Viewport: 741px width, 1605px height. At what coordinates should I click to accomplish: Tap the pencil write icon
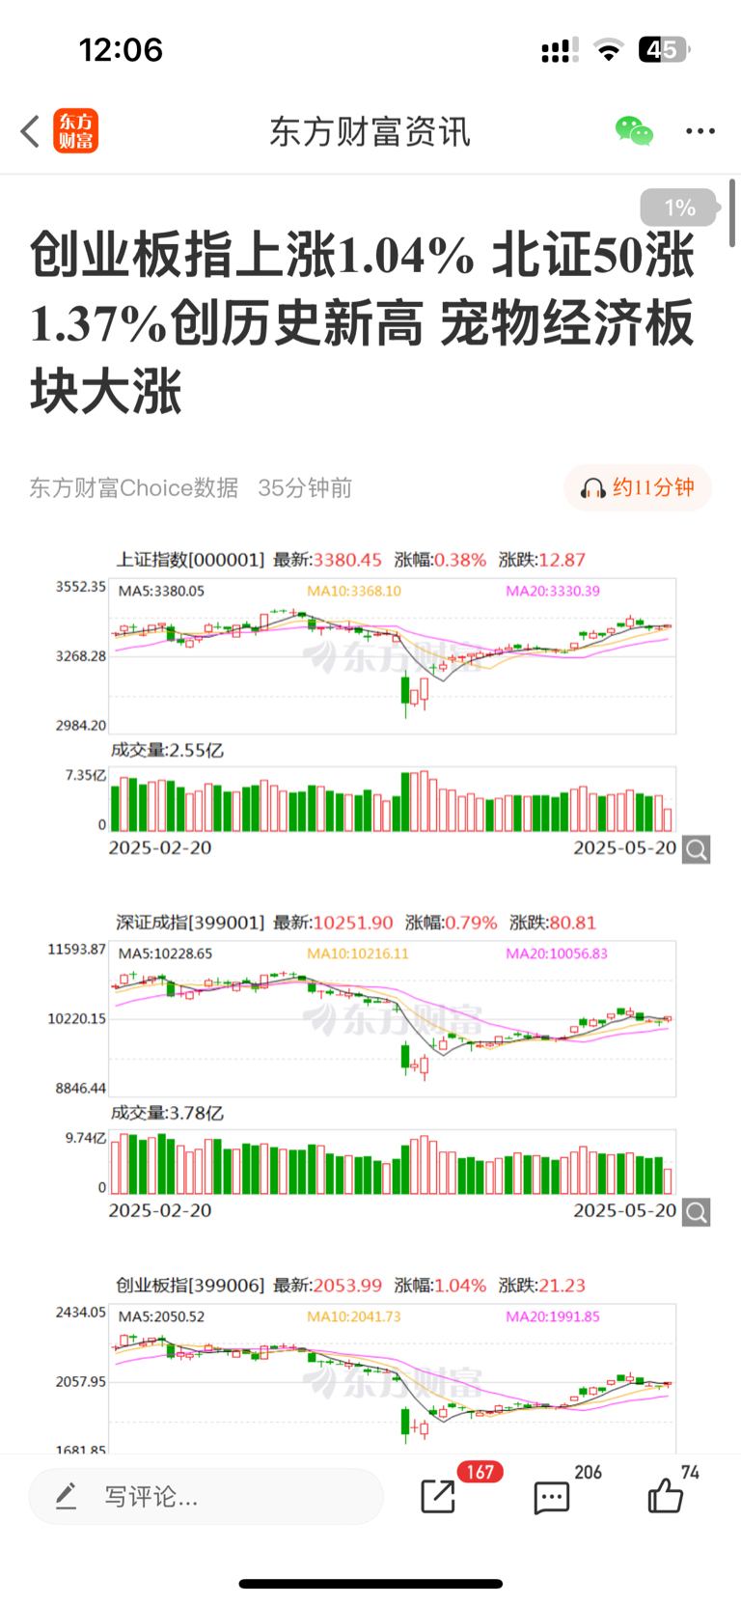pyautogui.click(x=66, y=1497)
